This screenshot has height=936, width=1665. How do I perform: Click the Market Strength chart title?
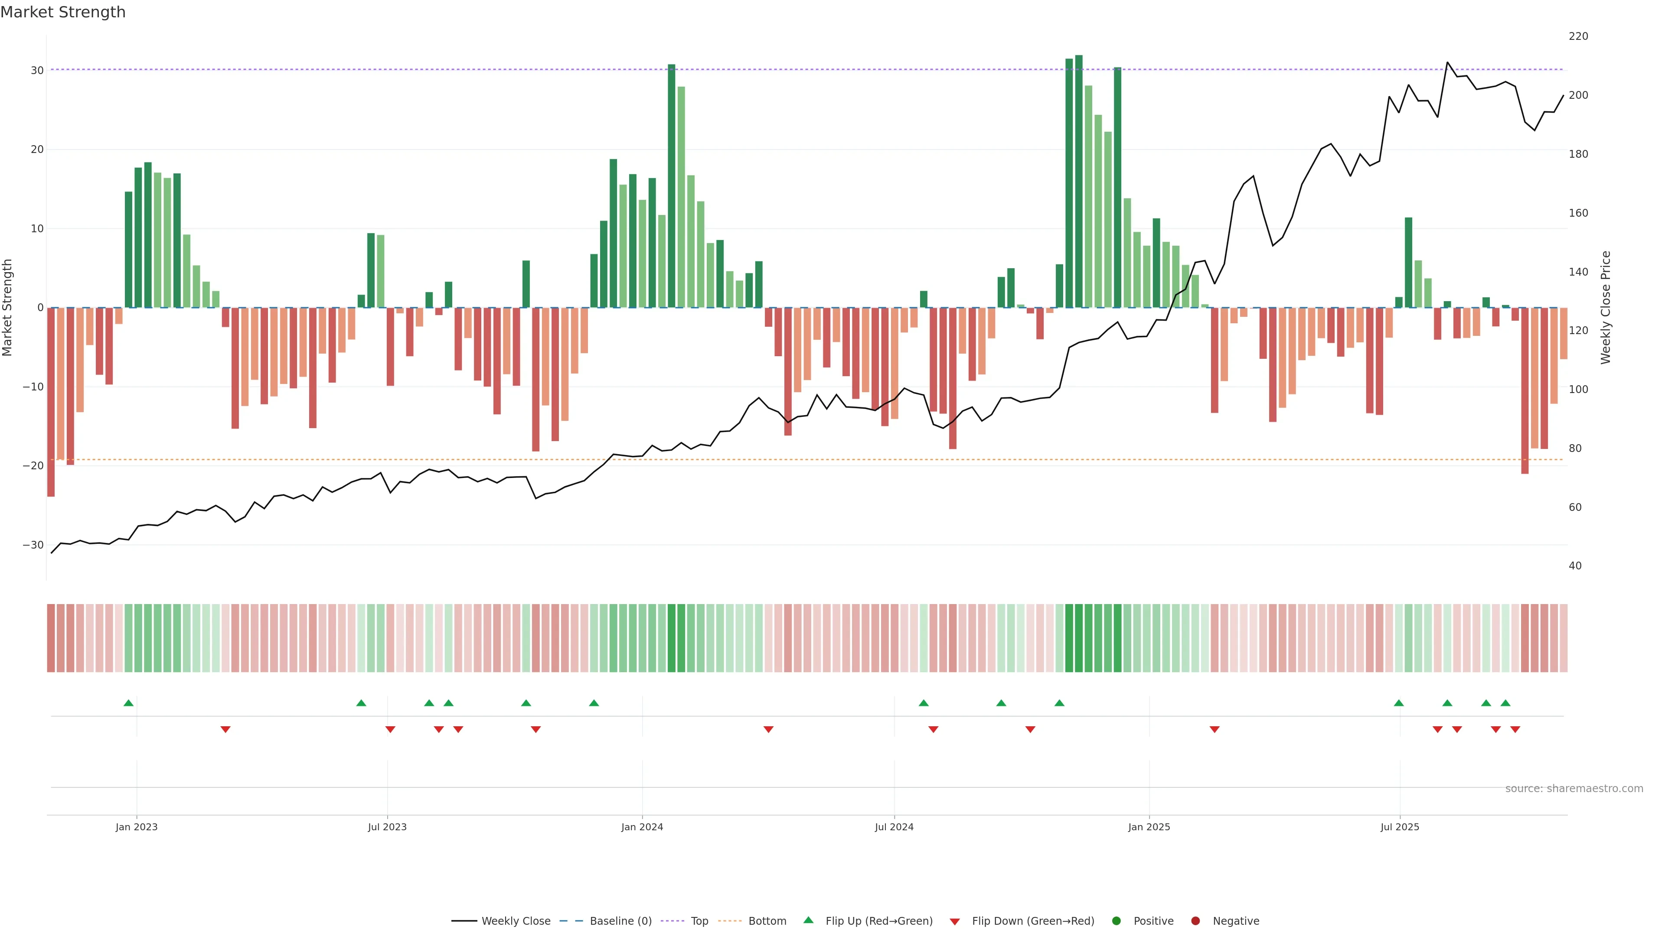(63, 12)
